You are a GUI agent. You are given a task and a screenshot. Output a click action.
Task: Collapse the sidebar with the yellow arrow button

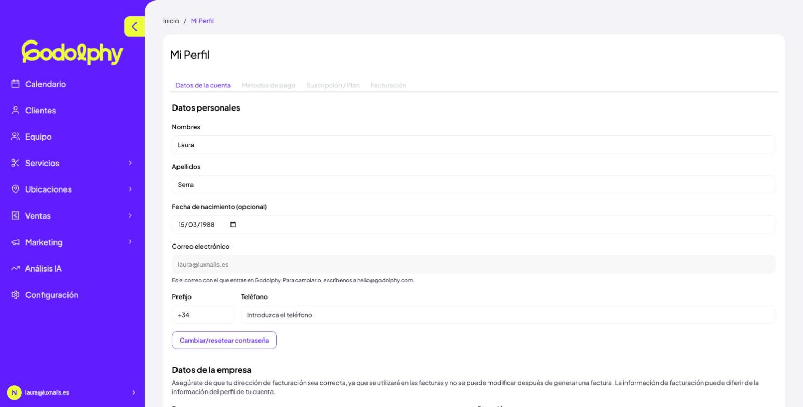point(134,26)
